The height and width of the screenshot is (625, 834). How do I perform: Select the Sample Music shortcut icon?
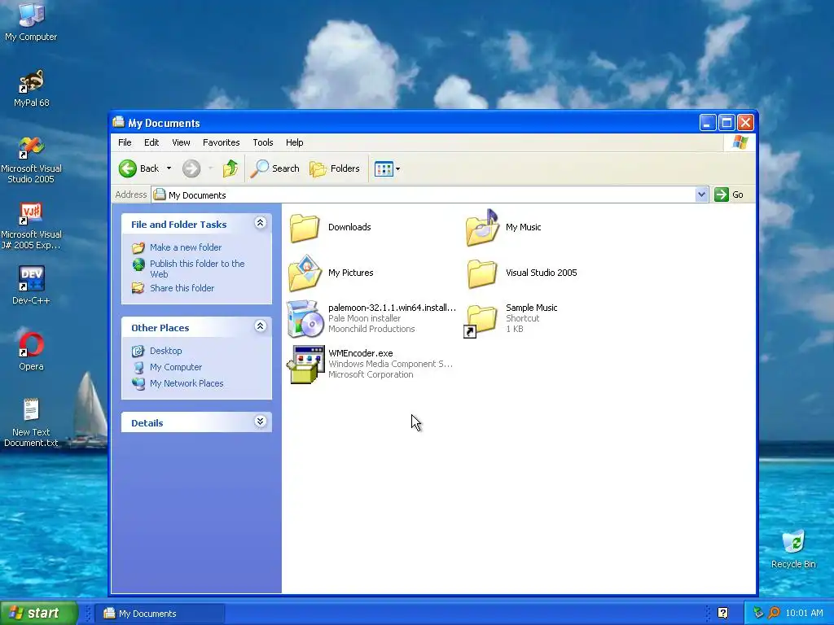click(481, 321)
